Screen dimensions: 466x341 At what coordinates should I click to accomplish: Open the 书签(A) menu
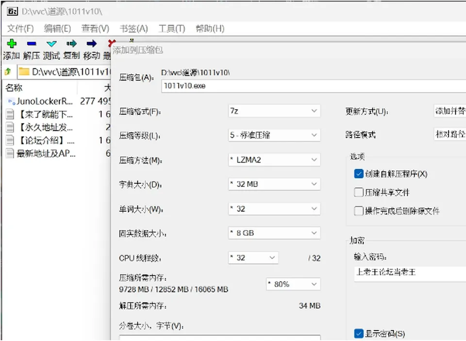tap(134, 29)
